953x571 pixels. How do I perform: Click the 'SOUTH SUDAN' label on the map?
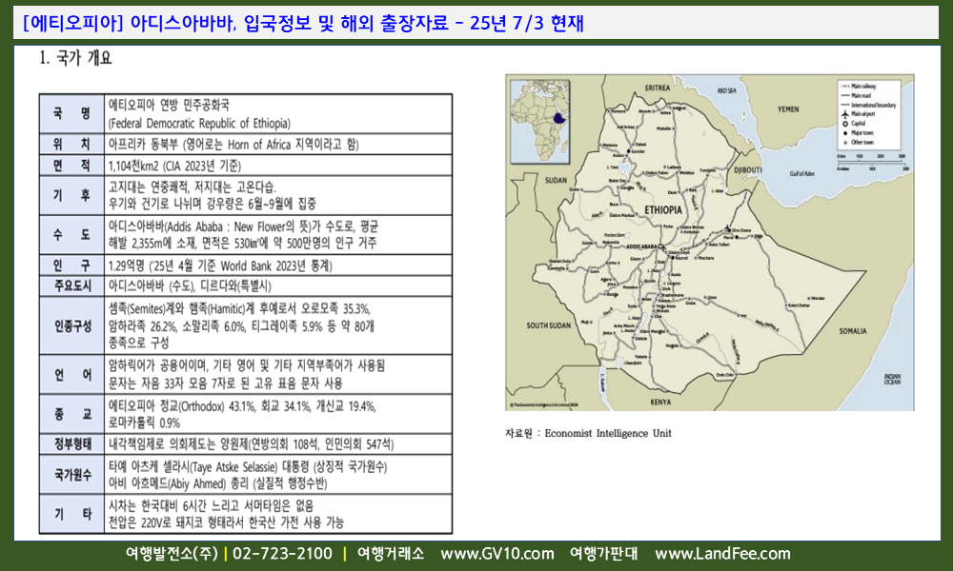[548, 325]
